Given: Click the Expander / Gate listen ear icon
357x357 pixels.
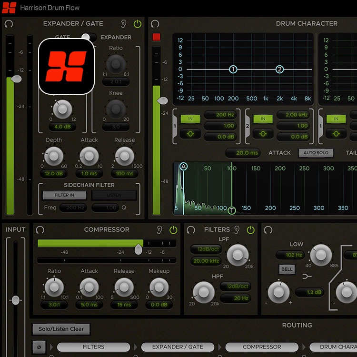Looking at the screenshot, I should (124, 24).
